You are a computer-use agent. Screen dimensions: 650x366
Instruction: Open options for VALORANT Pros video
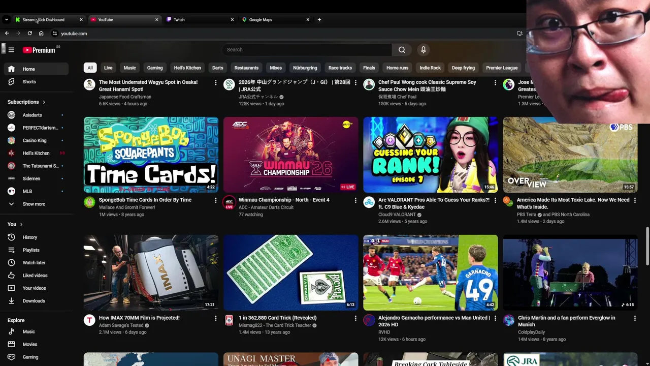tap(495, 200)
